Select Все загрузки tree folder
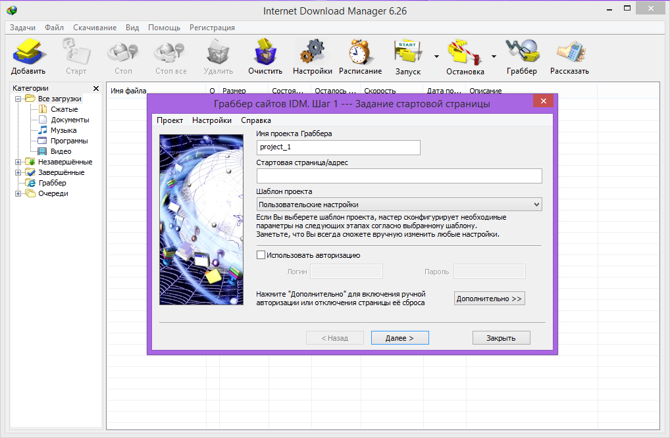The width and height of the screenshot is (670, 438). [59, 99]
